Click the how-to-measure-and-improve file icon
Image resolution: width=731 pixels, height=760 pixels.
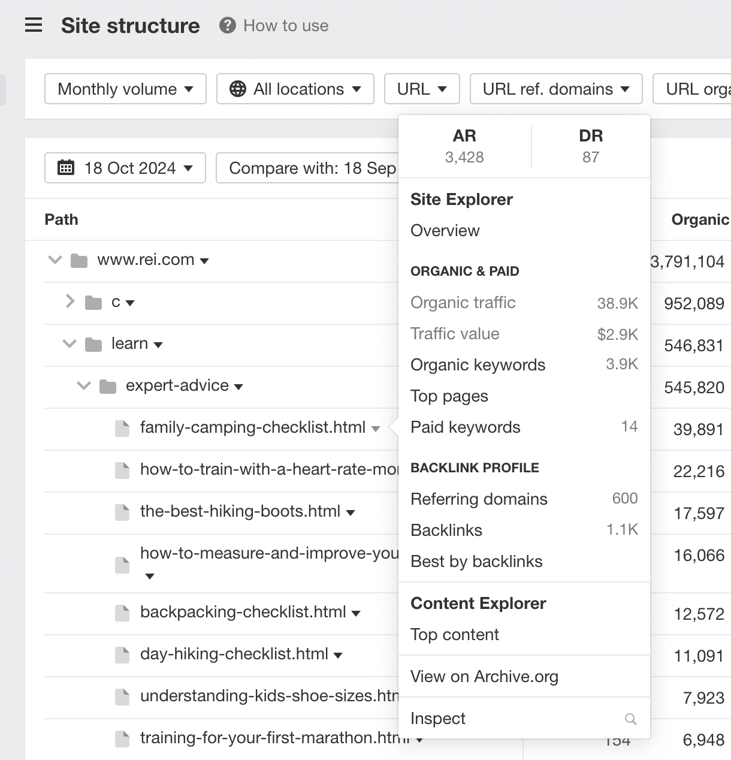click(122, 565)
